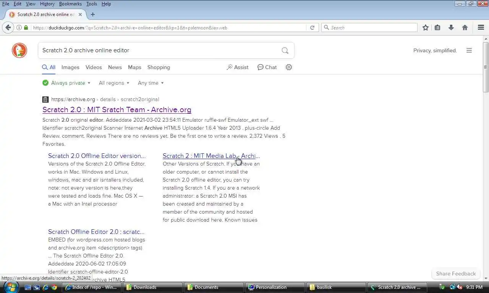
Task: Select the All results tab
Action: 49,67
